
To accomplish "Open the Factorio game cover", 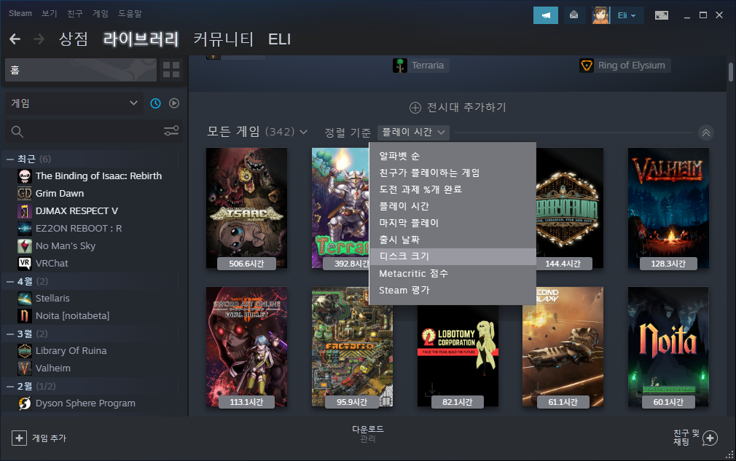I will (x=352, y=347).
